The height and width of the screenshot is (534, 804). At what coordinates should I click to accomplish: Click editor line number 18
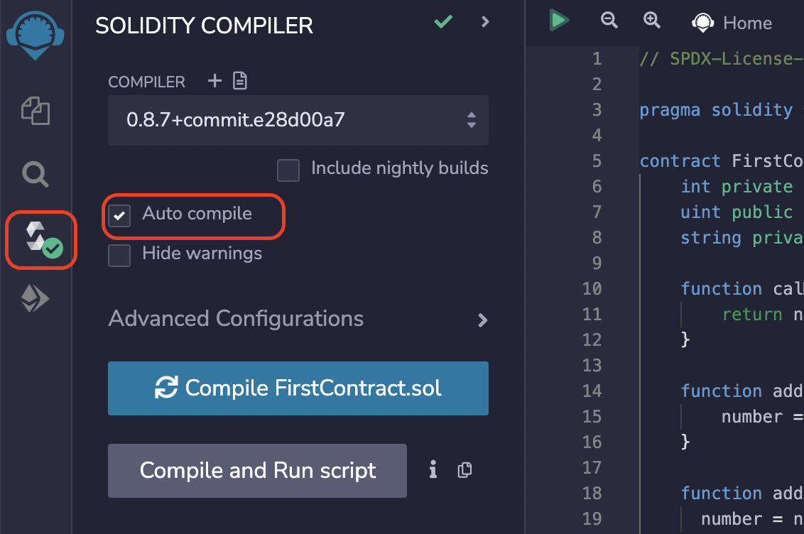(592, 493)
